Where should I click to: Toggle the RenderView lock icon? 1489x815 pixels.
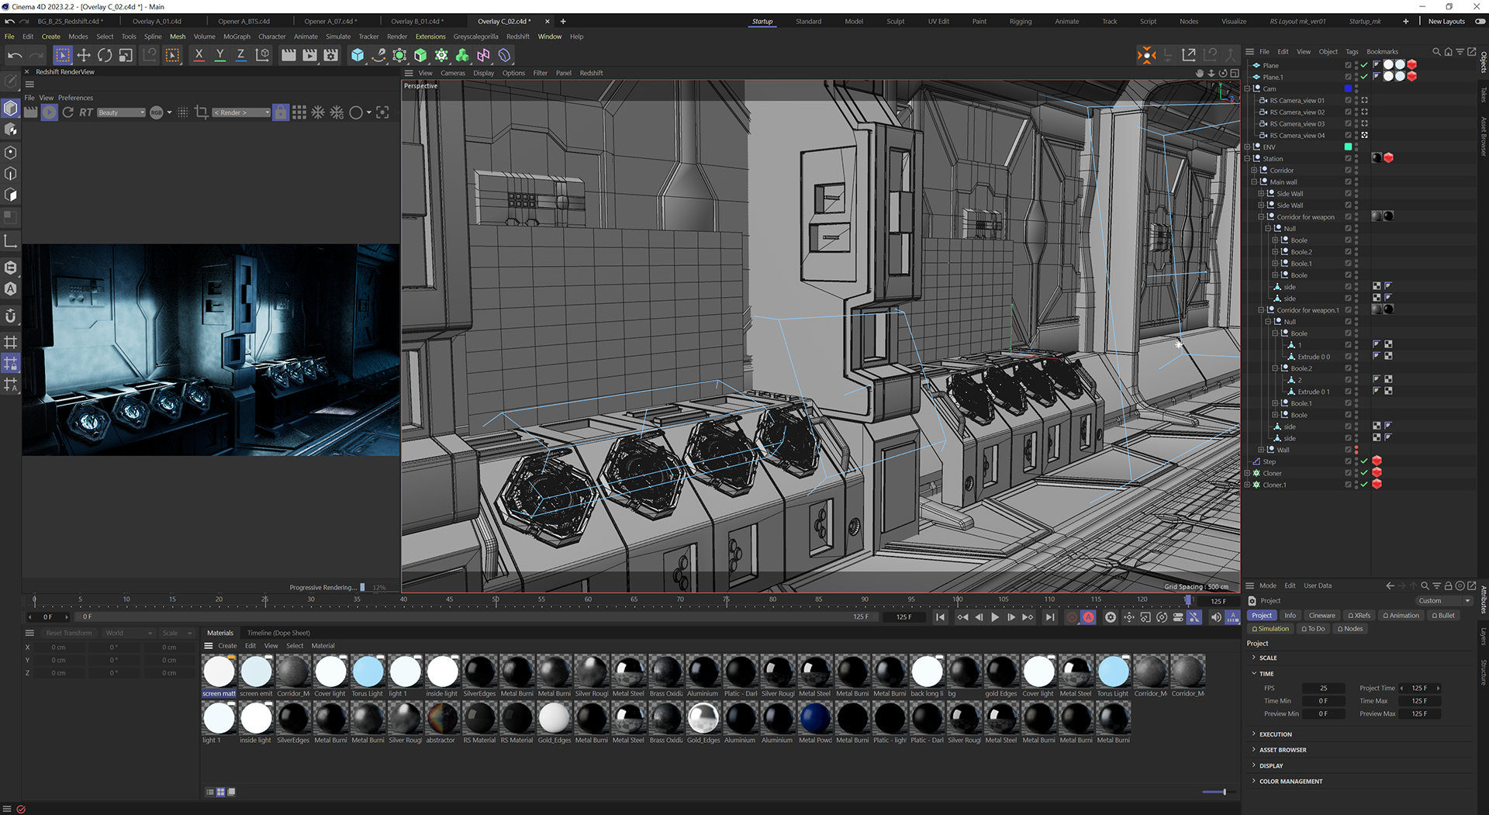point(281,112)
